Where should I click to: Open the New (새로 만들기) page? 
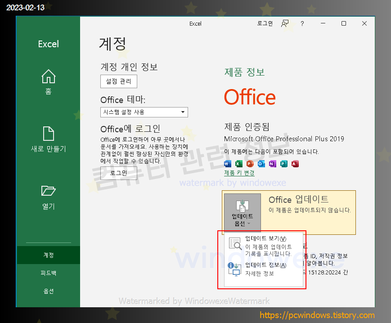tap(49, 139)
